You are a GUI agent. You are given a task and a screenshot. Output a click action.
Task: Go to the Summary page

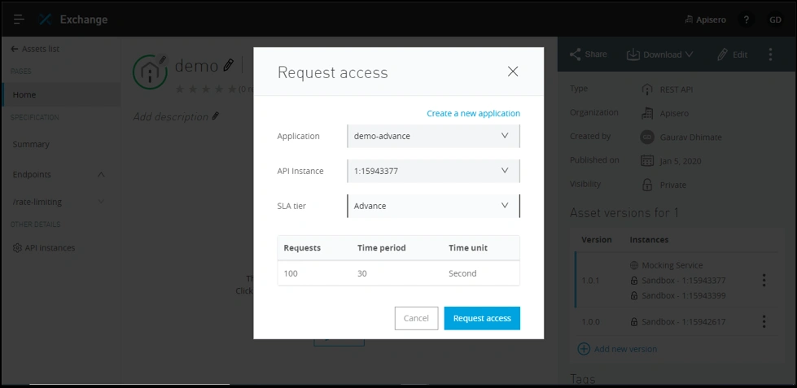[31, 144]
